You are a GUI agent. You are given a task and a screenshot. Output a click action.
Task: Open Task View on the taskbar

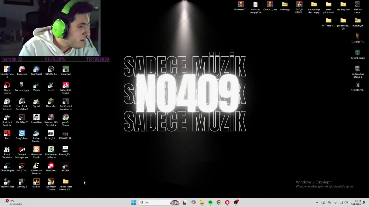coord(184,202)
